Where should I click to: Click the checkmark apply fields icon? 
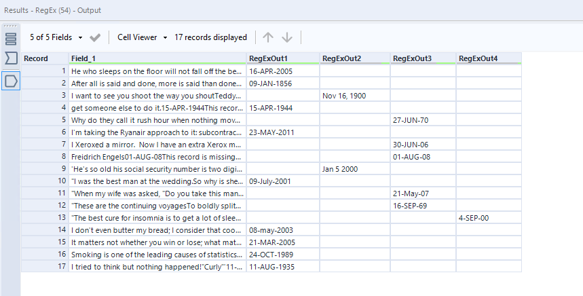point(95,37)
